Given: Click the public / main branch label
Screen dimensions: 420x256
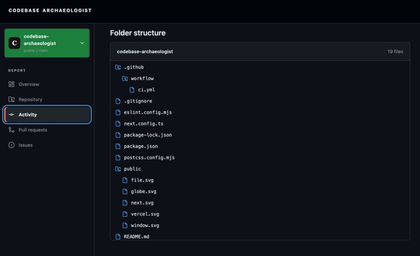Looking at the screenshot, I should click(x=35, y=50).
